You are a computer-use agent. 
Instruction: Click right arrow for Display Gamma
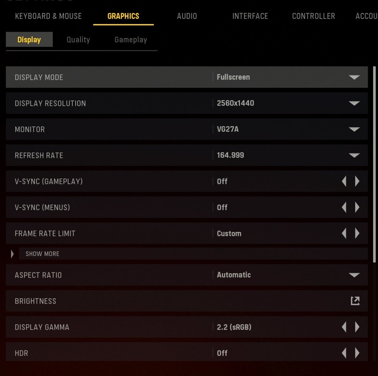[x=357, y=327]
